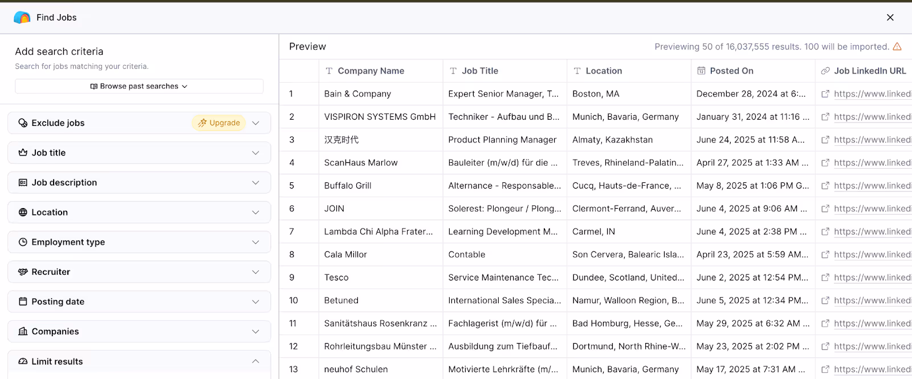Click the globe icon beside Location

coord(23,212)
